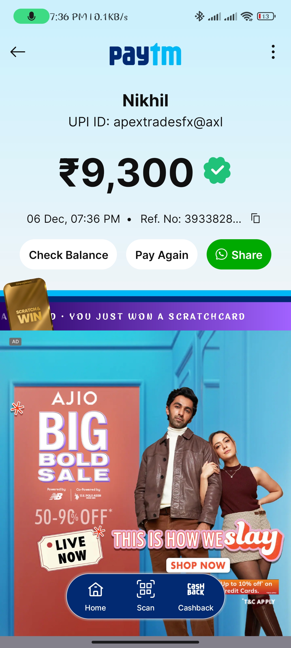291x648 pixels.
Task: Open the three-dot overflow menu
Action: pos(273,52)
